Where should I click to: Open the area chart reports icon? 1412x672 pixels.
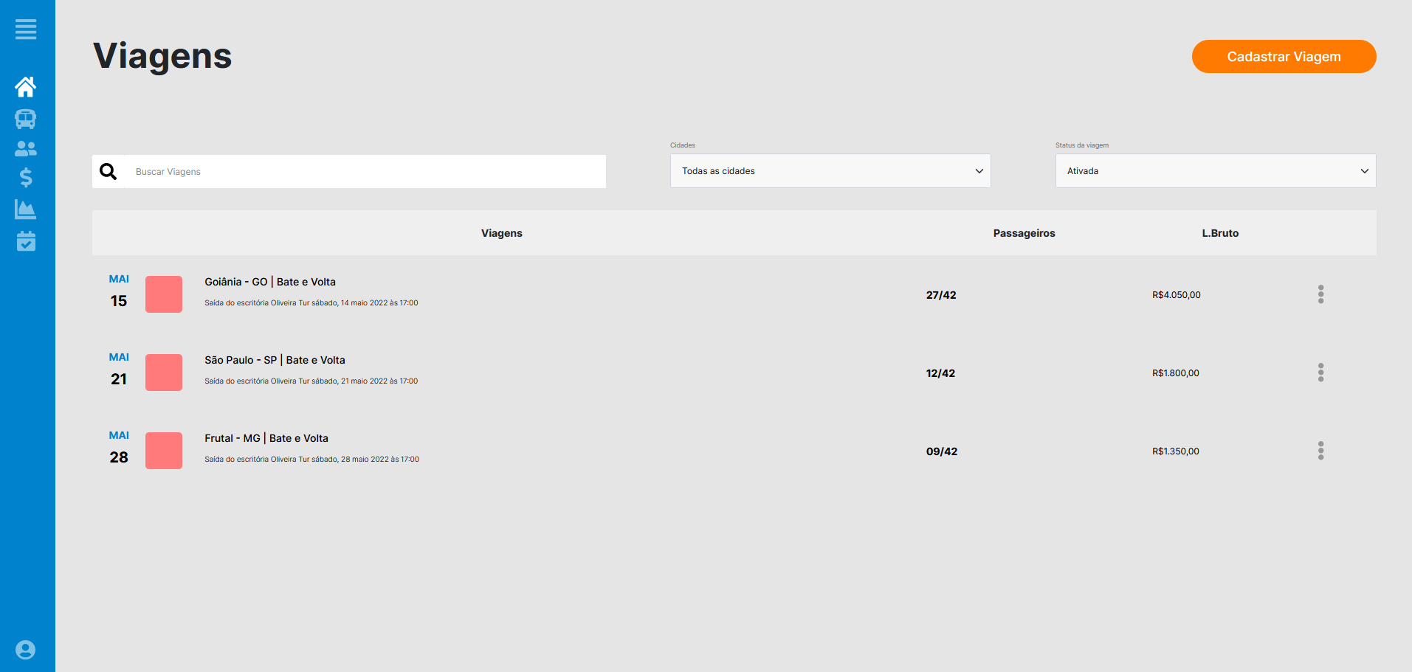26,209
